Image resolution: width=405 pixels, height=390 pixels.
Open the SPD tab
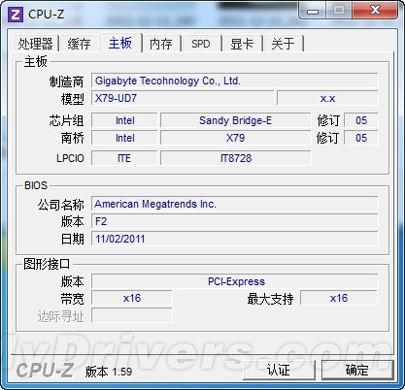click(201, 44)
